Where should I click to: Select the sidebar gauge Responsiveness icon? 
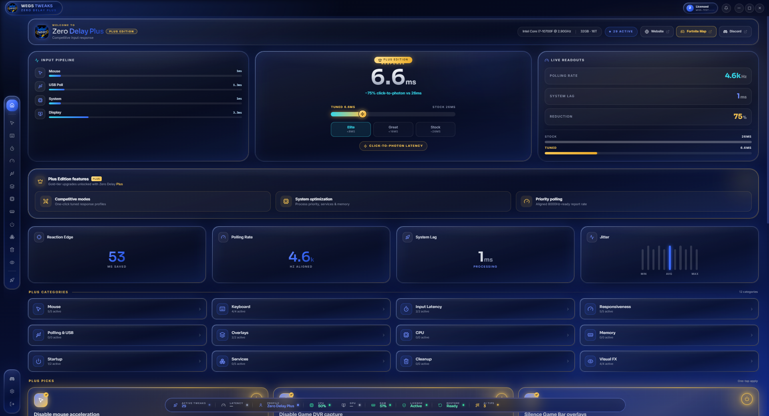click(x=12, y=161)
